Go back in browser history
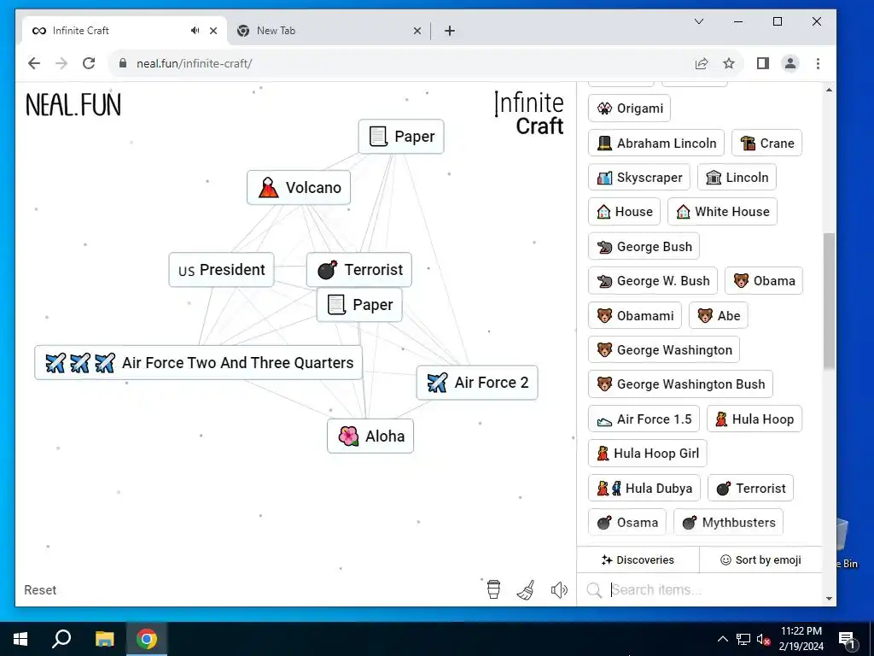 (x=34, y=63)
